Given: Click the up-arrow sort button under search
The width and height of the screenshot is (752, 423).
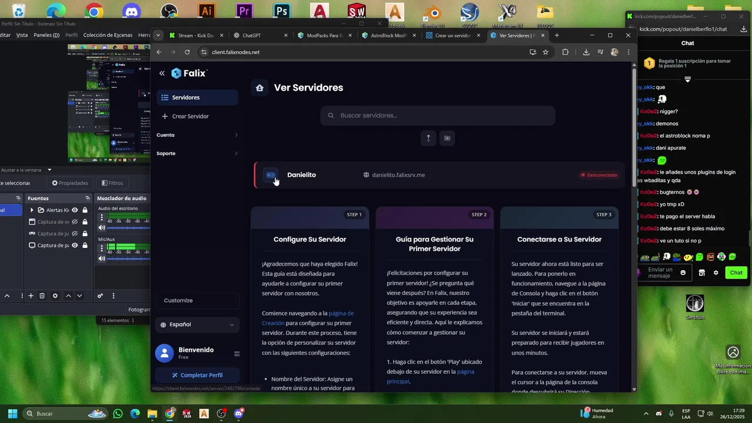Looking at the screenshot, I should tap(428, 138).
